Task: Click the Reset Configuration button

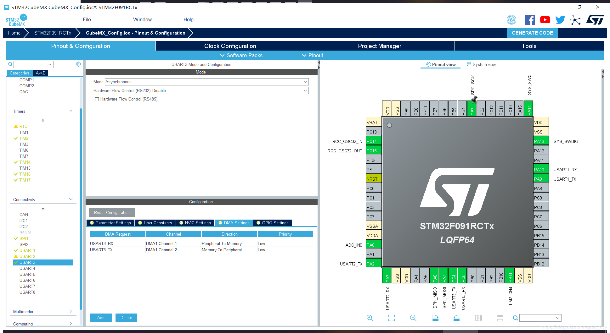Action: (111, 212)
